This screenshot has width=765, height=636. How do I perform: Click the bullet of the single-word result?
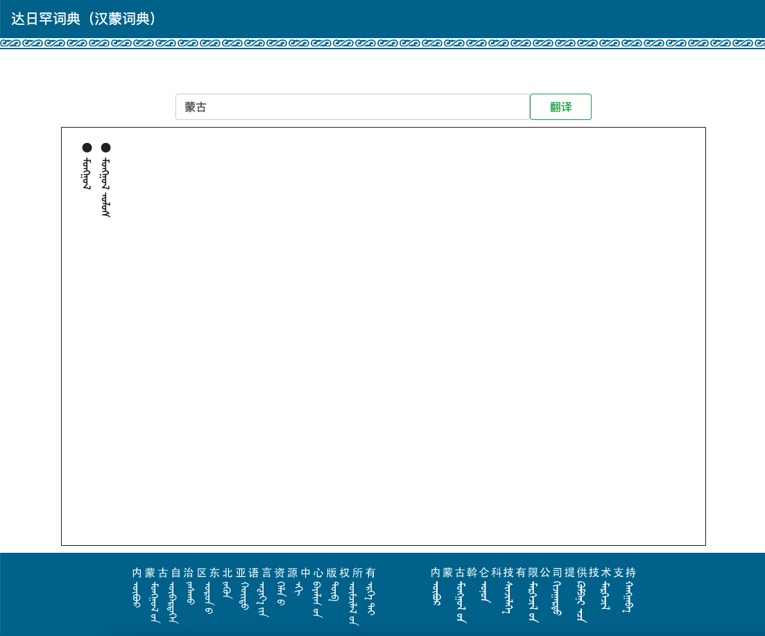point(87,147)
